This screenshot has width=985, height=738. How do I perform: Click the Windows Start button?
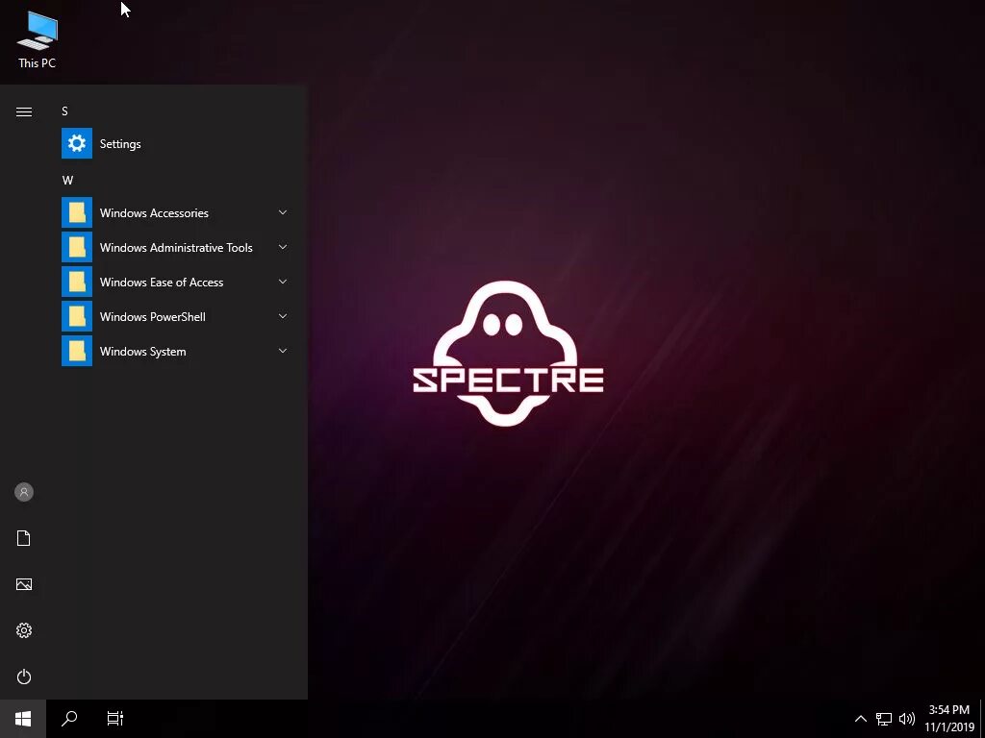23,719
